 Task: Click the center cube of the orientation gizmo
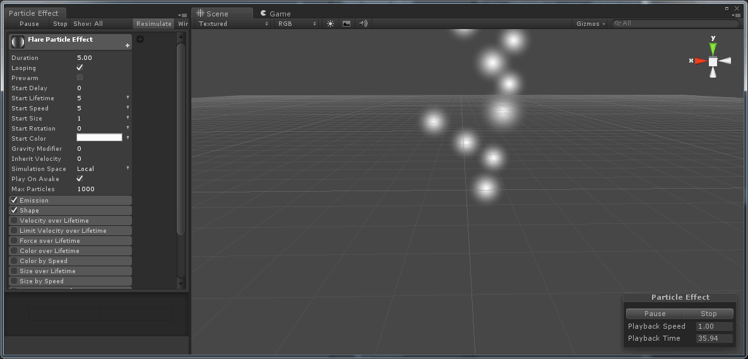[713, 61]
